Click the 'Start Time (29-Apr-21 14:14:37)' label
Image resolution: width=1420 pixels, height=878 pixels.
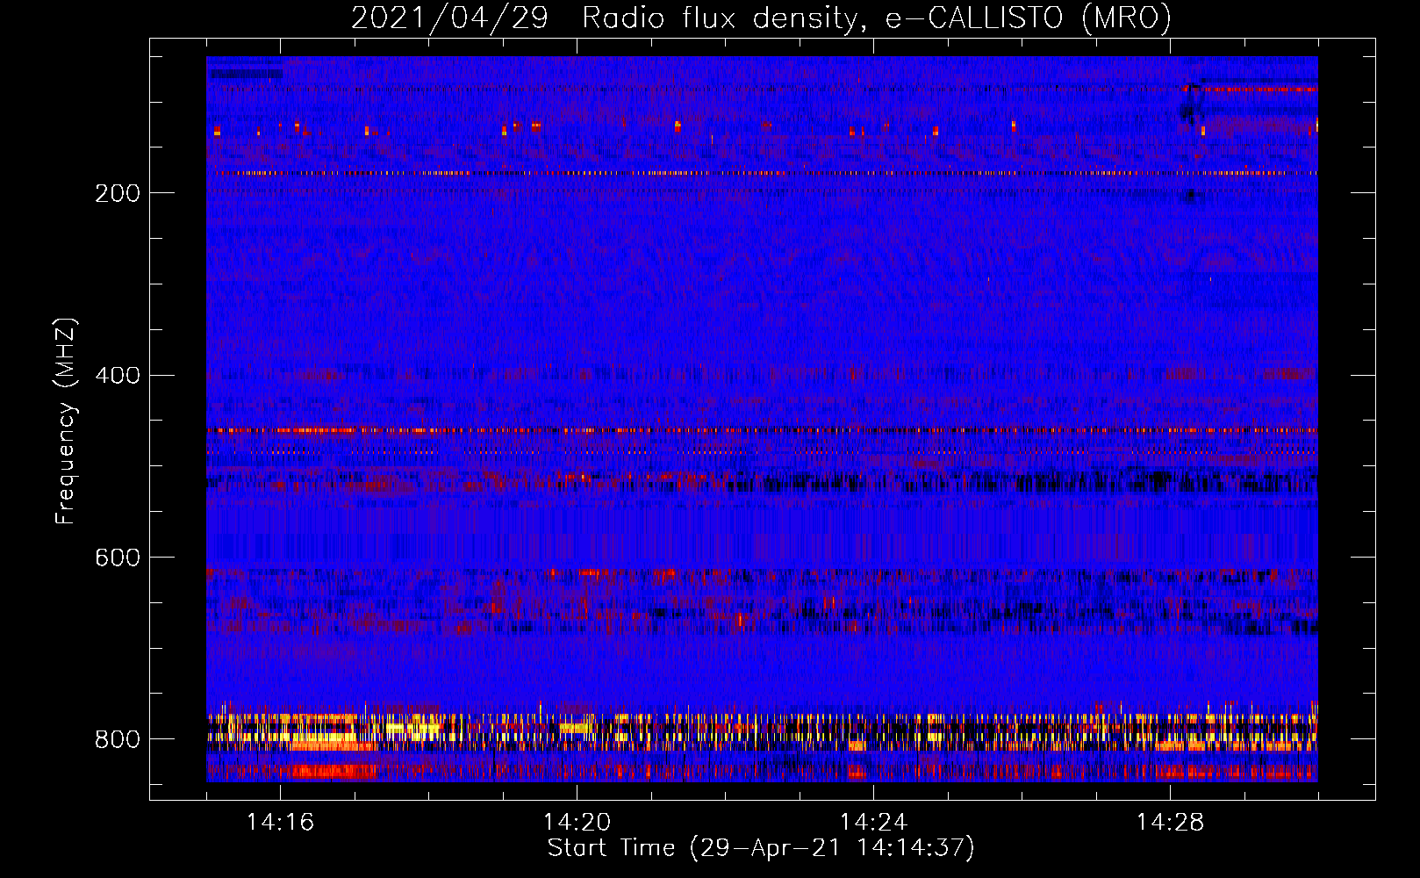(761, 848)
